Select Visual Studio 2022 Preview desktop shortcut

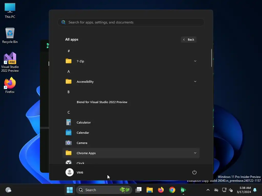click(x=10, y=62)
